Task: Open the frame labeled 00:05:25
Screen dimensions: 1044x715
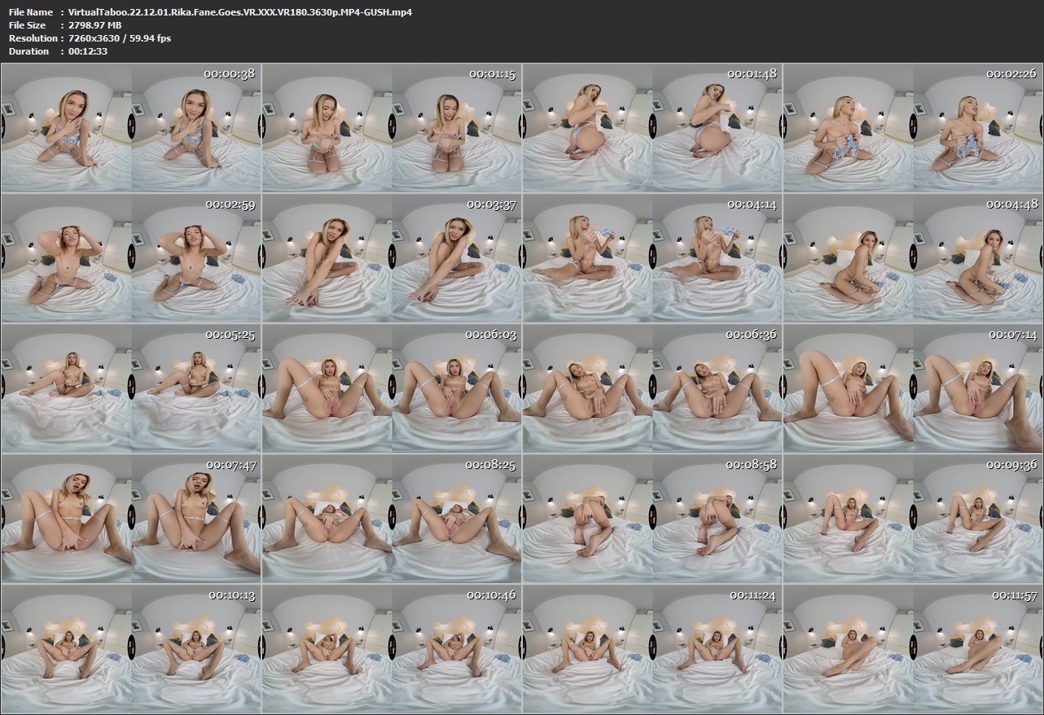Action: tap(131, 389)
